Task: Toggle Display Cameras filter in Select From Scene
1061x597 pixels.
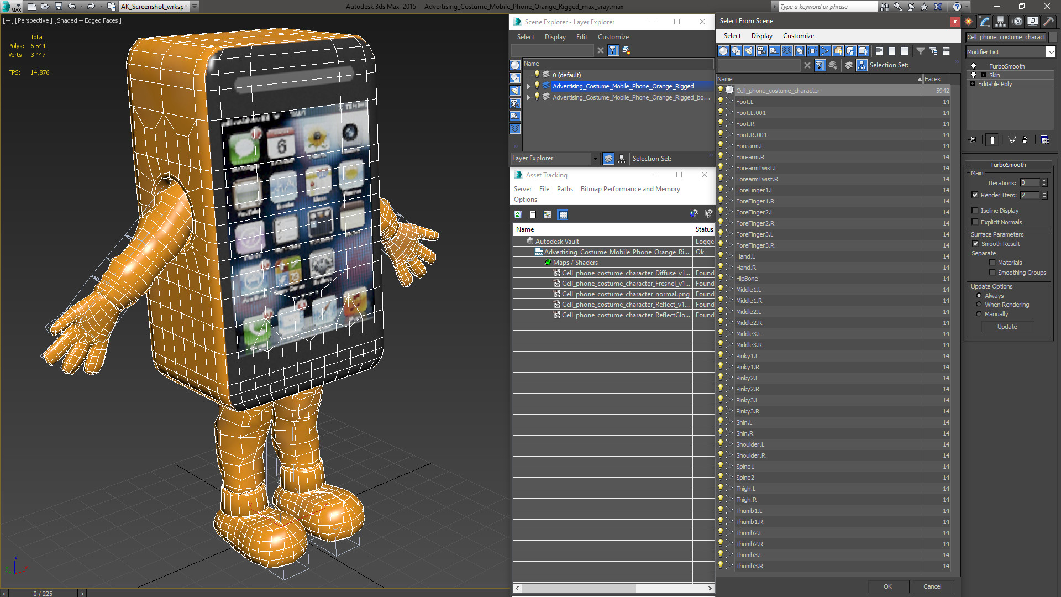Action: [x=761, y=51]
